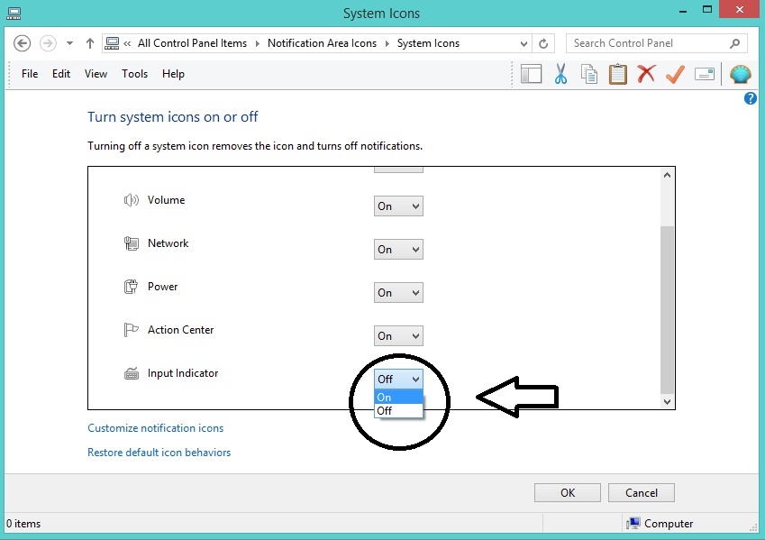This screenshot has height=540, width=765.
Task: Select All Control Panel Items breadcrumb
Action: click(192, 43)
